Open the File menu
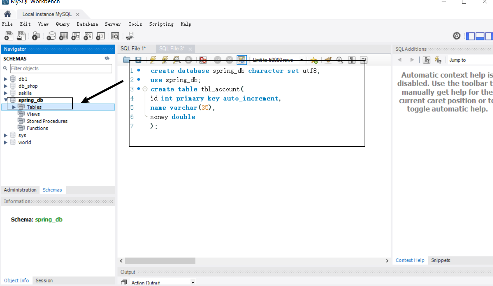Image resolution: width=493 pixels, height=286 pixels. tap(7, 24)
